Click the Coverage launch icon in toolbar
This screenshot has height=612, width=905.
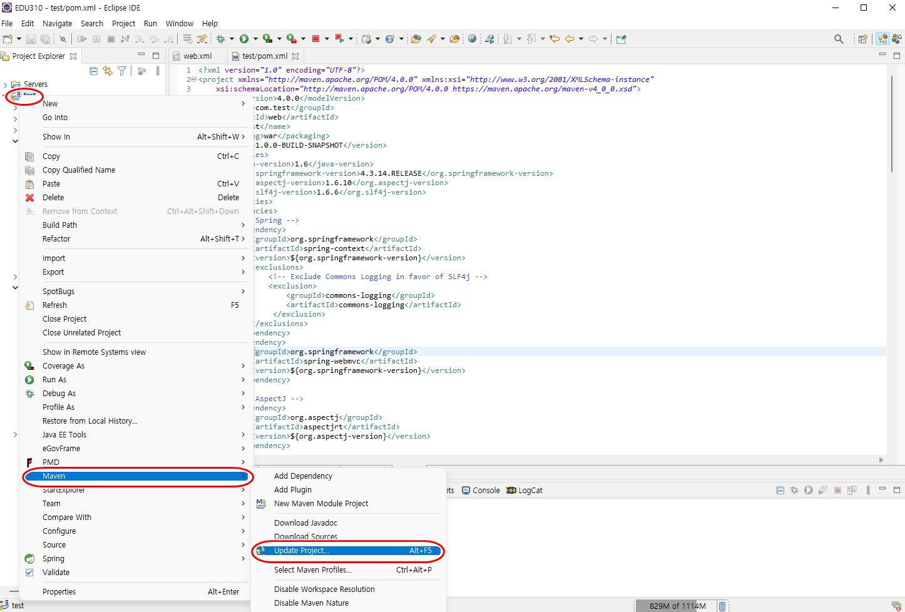click(267, 39)
